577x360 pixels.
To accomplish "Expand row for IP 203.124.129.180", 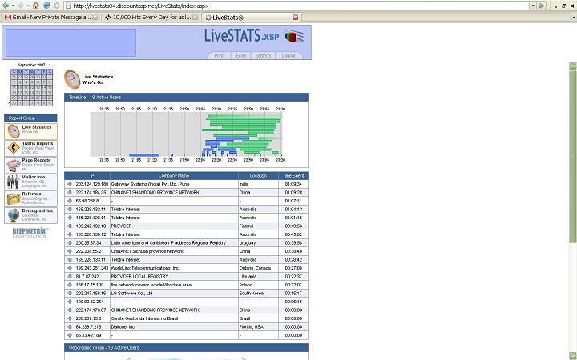I will [70, 184].
